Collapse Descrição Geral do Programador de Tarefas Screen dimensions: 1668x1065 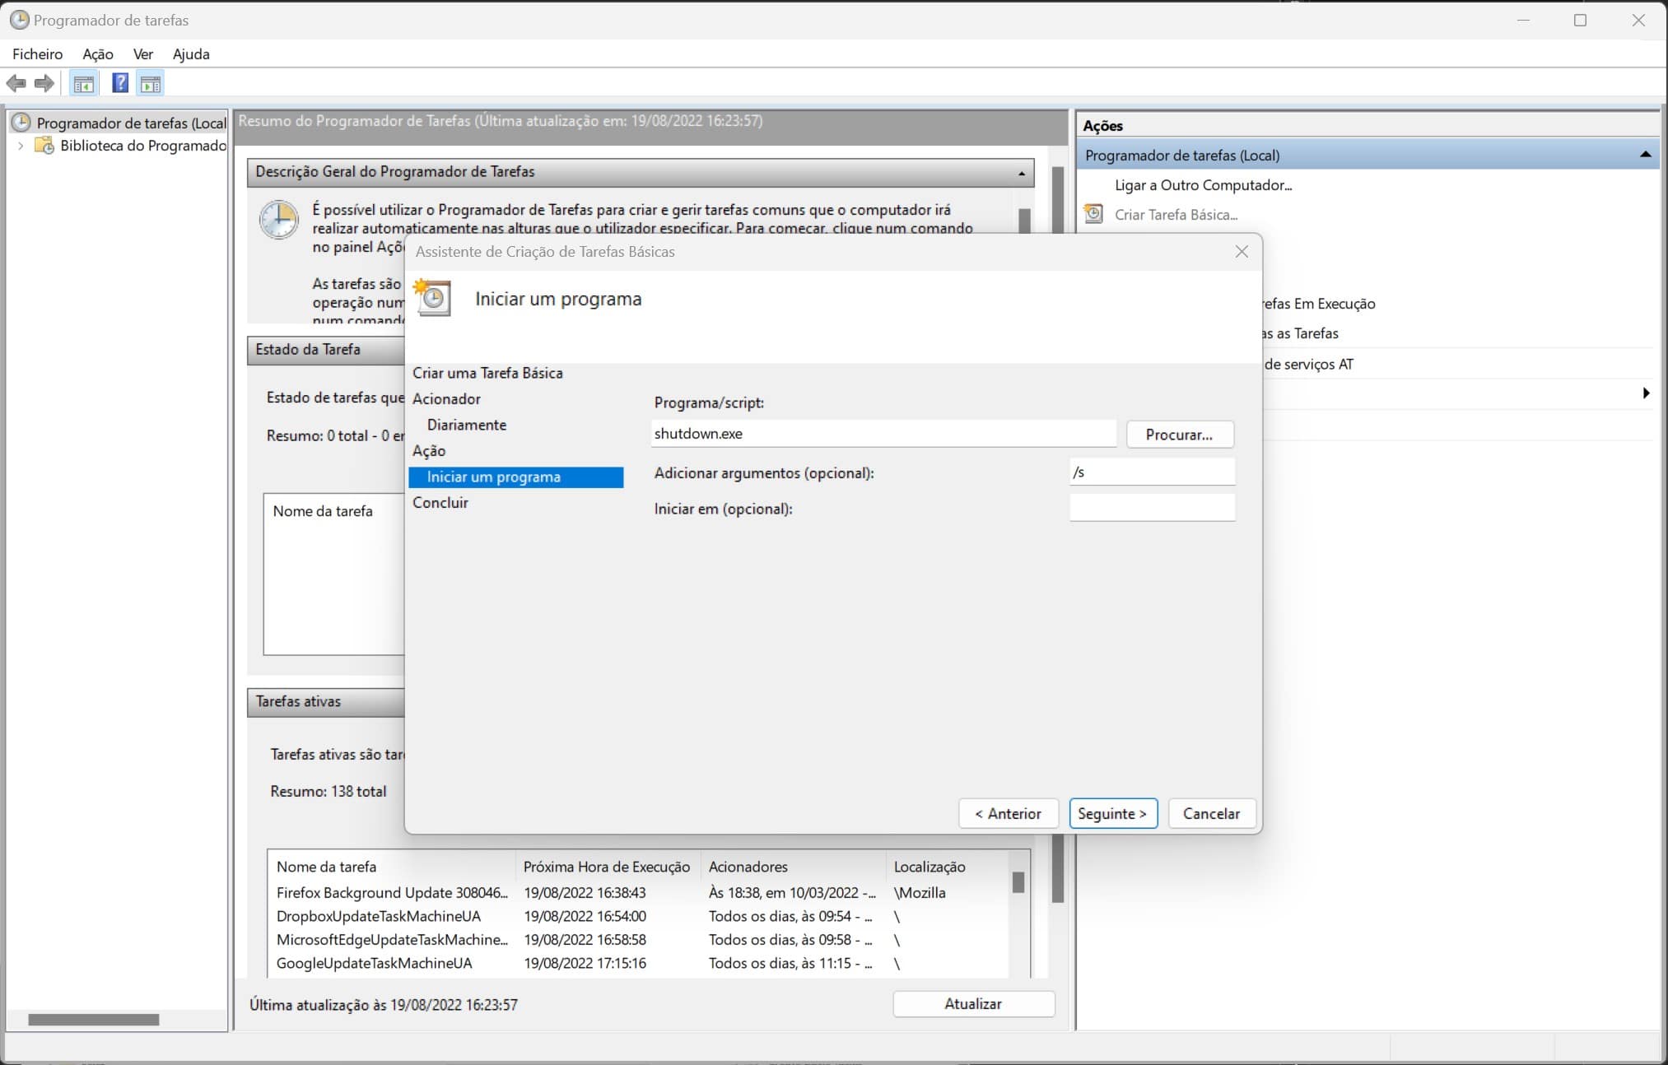[1021, 173]
